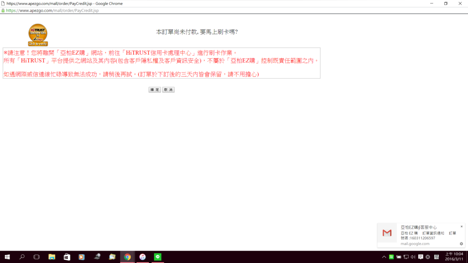Minimize the Chrome popup window
Screen dimensions: 468x263
[431, 4]
